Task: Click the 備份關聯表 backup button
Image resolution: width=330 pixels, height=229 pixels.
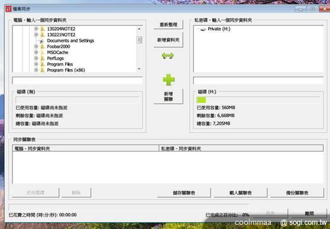Action: pyautogui.click(x=297, y=192)
